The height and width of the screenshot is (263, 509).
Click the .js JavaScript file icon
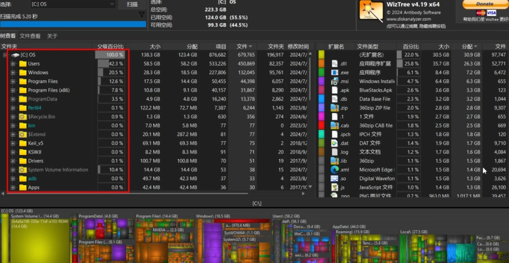tap(334, 187)
